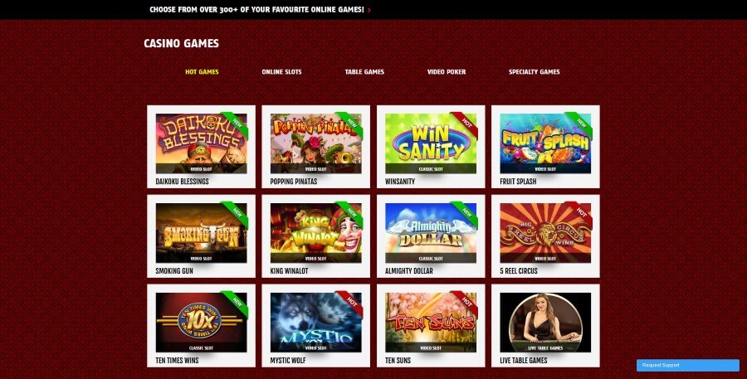Open the Fruit Splash game image
Image resolution: width=747 pixels, height=379 pixels.
[545, 143]
